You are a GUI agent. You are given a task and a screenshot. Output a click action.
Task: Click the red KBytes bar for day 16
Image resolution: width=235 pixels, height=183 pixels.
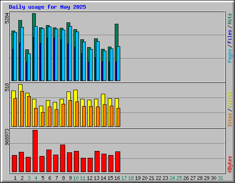point(117,161)
